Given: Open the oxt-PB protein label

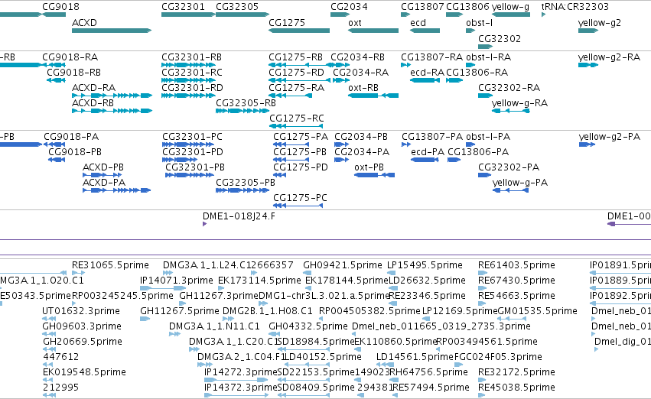Looking at the screenshot, I should point(369,167).
